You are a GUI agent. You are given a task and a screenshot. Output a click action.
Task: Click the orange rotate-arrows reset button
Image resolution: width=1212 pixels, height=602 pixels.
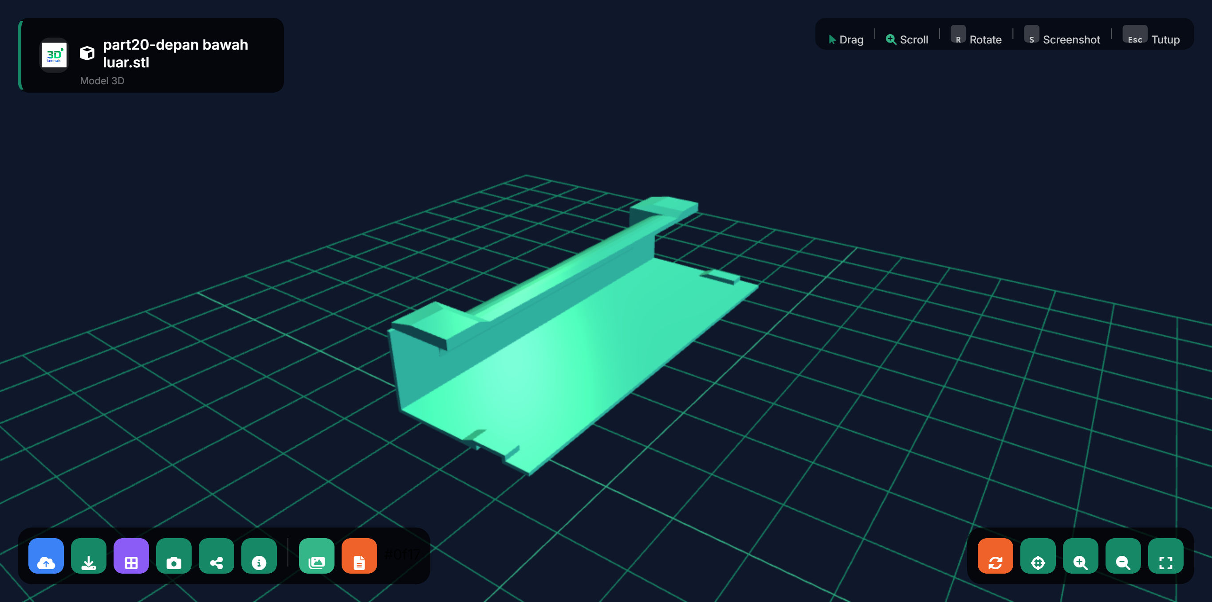[x=996, y=556]
